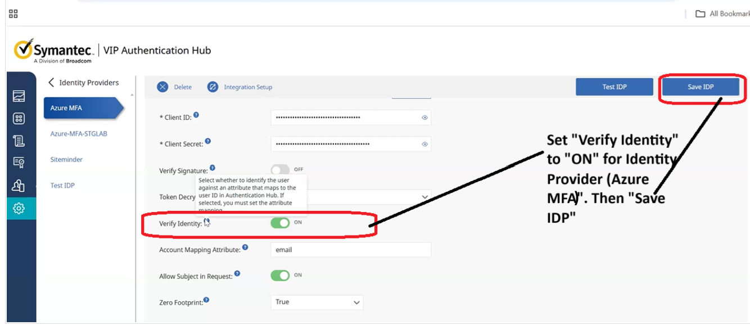Click the Save IDP button
Screen dimensions: 750x325
[701, 87]
